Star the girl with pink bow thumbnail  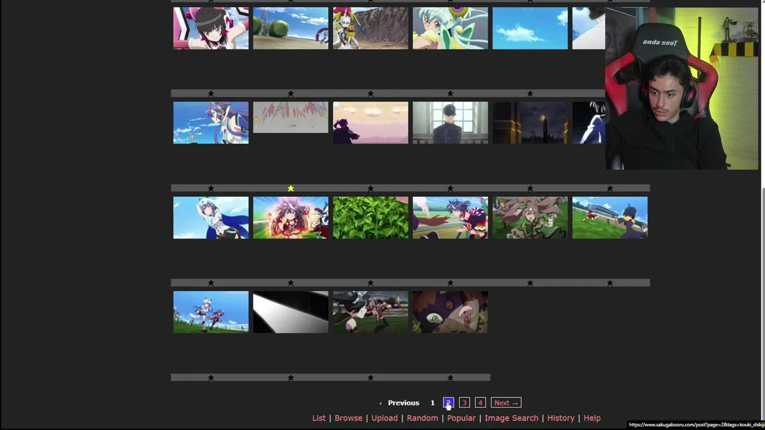[211, 94]
